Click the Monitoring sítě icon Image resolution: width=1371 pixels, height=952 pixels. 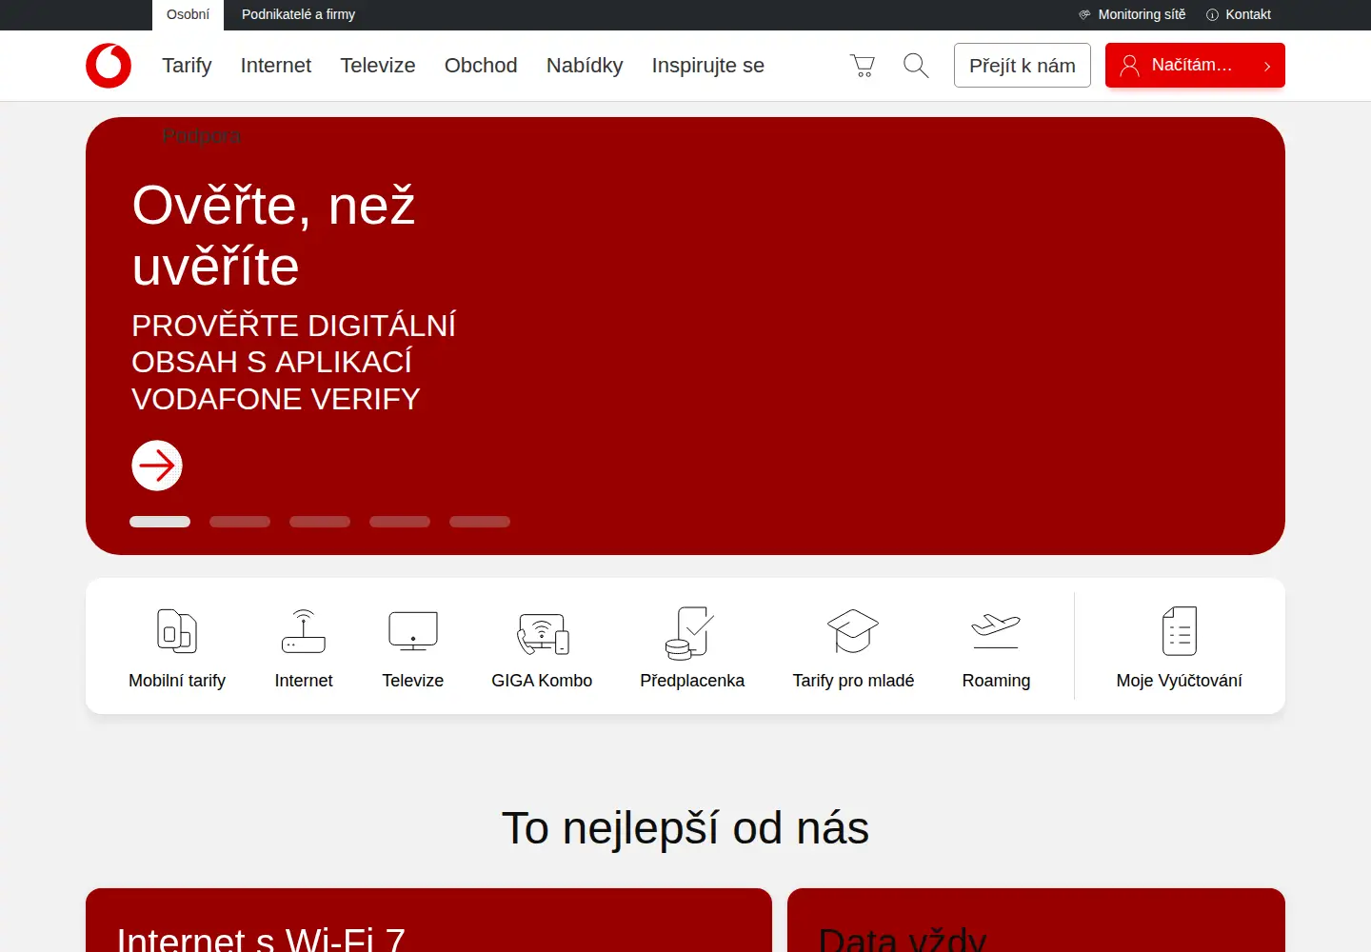[x=1084, y=14]
